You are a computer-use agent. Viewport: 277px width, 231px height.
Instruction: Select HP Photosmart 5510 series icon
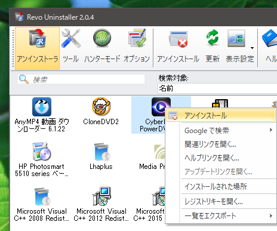pos(42,152)
